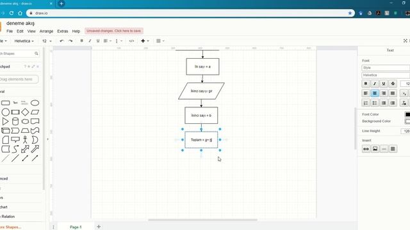Toggle Underline in the Text panel

(x=384, y=84)
